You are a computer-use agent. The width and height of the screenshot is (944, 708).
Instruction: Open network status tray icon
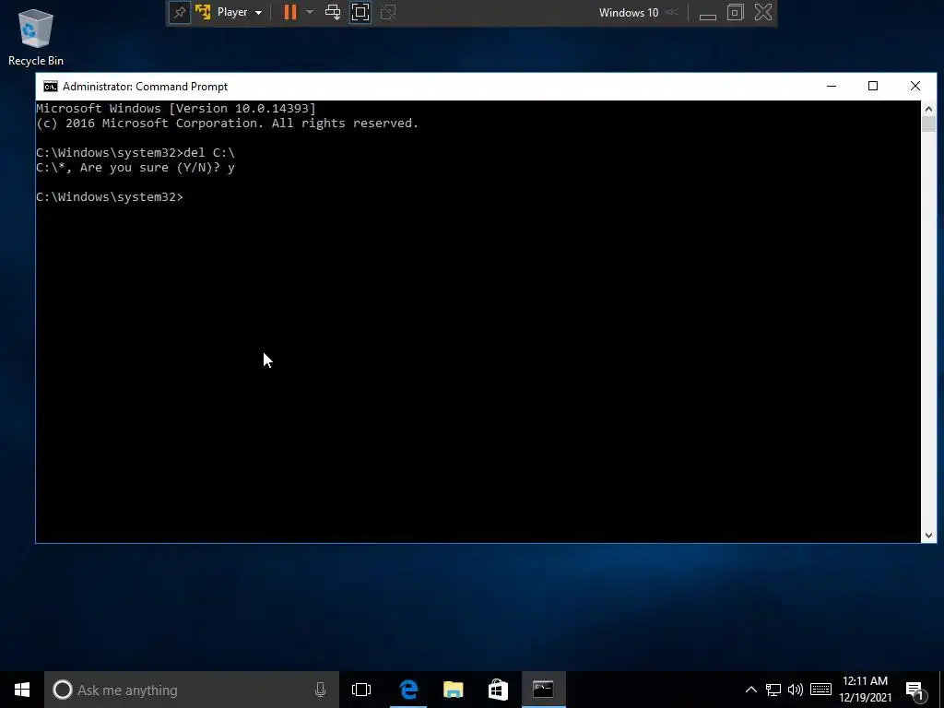(773, 690)
